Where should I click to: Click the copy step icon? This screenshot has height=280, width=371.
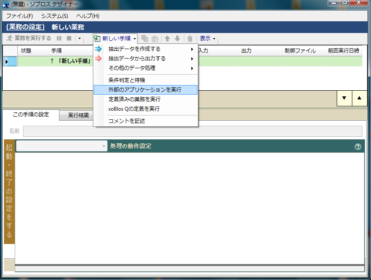[x=144, y=38]
